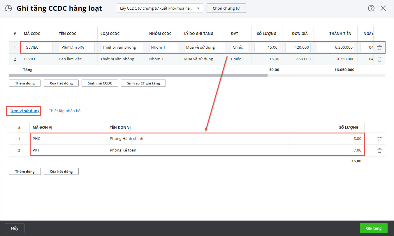The image size is (394, 236).
Task: Delete the BLVIEC row with trash icon
Action: (379, 59)
